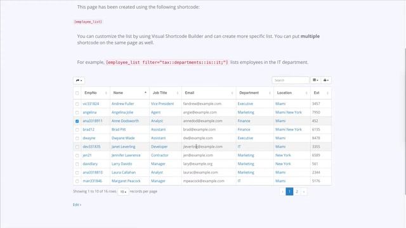
Task: Go to page 2 in pagination
Action: [297, 191]
